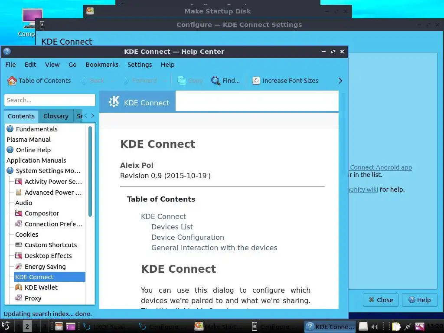Click the volume speaker tray icon
This screenshot has height=333, width=444.
click(374, 327)
